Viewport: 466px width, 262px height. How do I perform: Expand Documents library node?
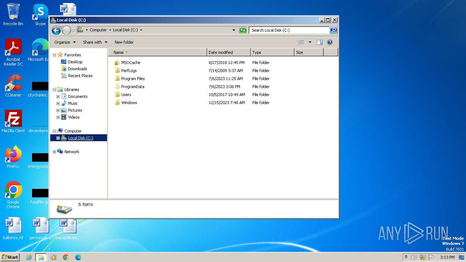[58, 96]
